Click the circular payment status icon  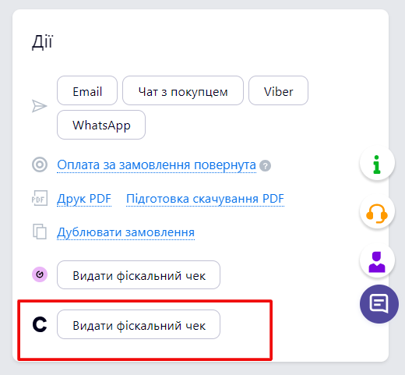tap(40, 165)
